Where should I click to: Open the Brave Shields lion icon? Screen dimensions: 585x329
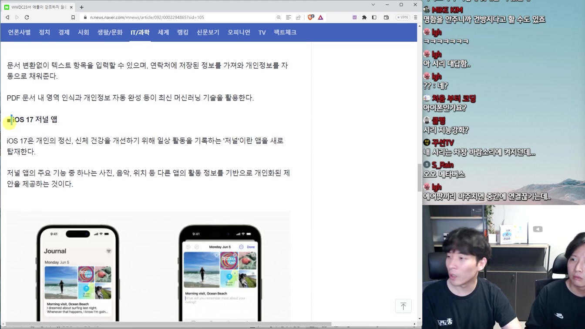[310, 17]
